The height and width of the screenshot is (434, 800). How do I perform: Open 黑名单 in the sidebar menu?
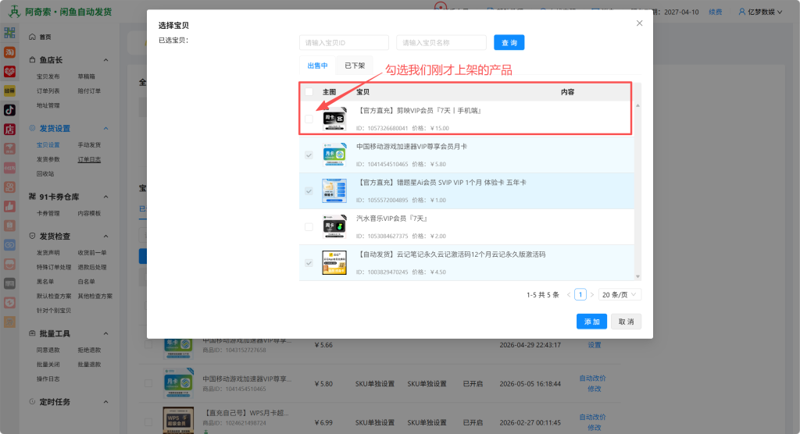tap(45, 282)
